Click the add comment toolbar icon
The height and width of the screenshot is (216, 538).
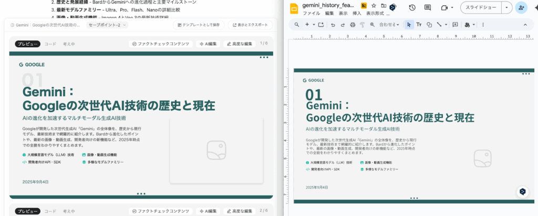(455, 25)
